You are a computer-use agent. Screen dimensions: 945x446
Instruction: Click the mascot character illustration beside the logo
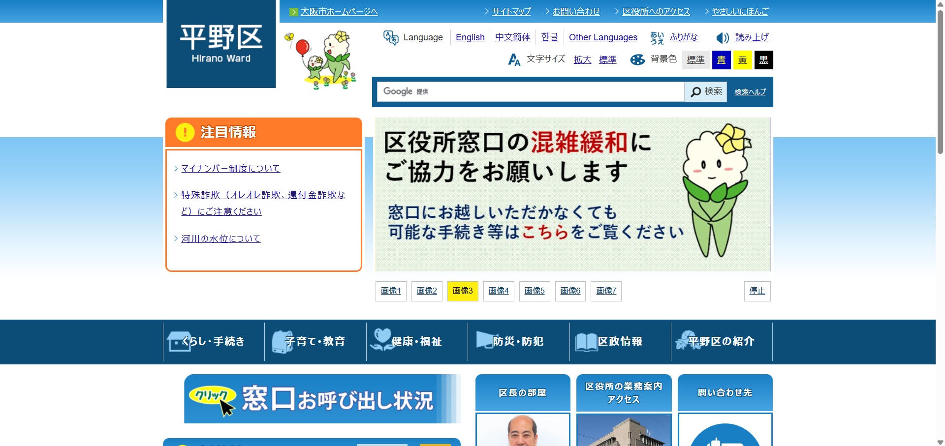click(x=320, y=60)
